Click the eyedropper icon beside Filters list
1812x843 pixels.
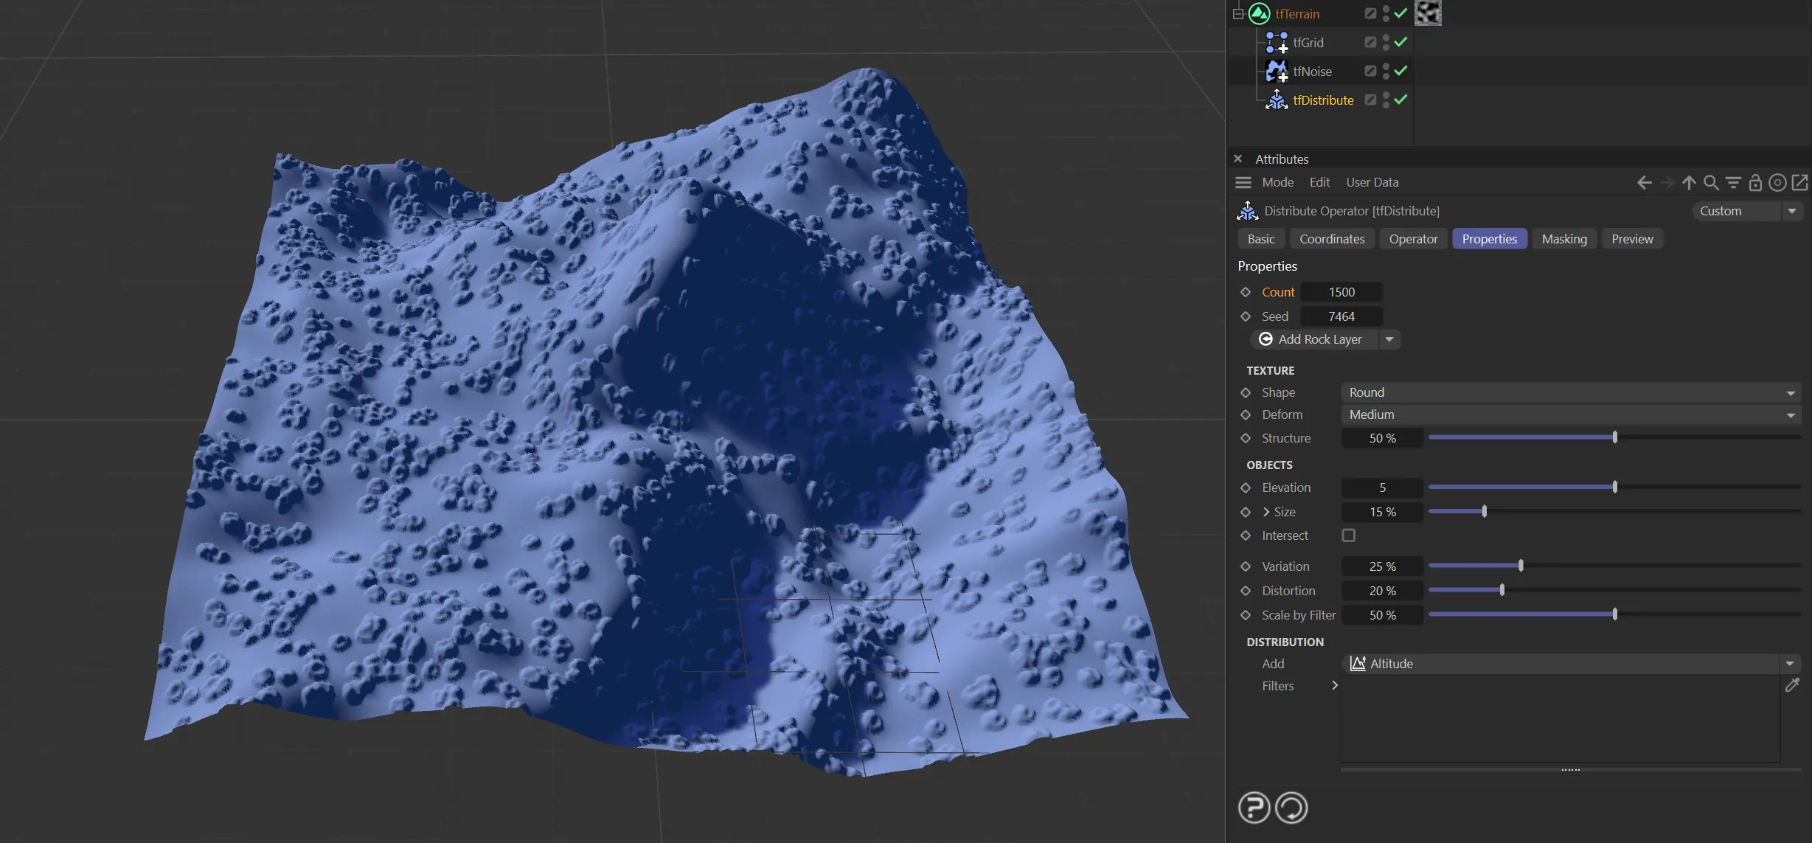[x=1792, y=685]
